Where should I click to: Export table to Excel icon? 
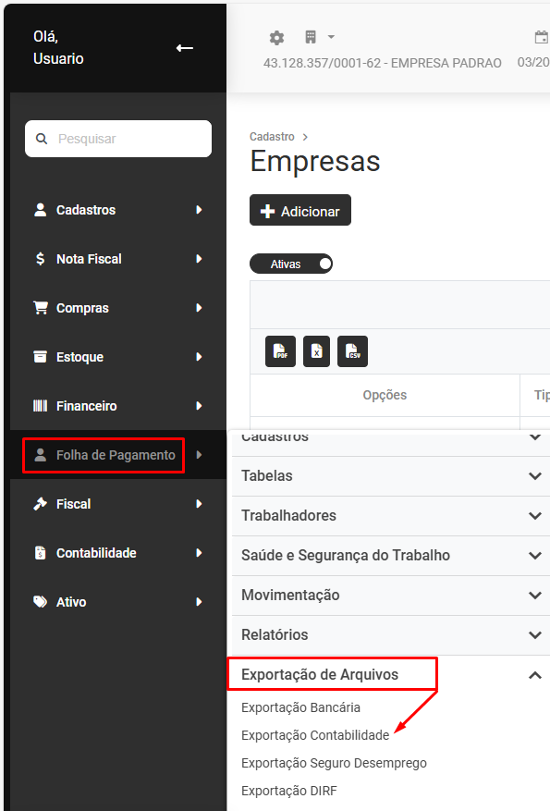pyautogui.click(x=316, y=351)
